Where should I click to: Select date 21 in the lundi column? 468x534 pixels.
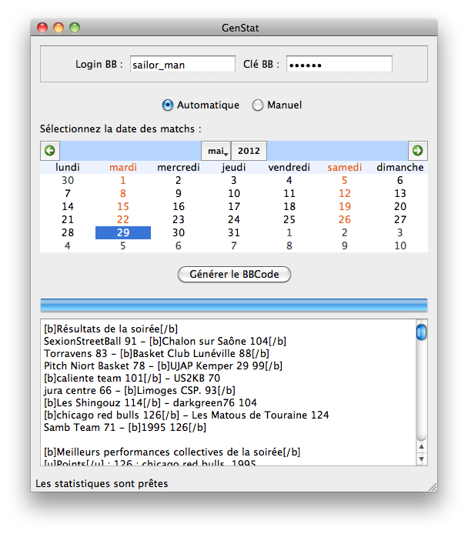pyautogui.click(x=68, y=219)
